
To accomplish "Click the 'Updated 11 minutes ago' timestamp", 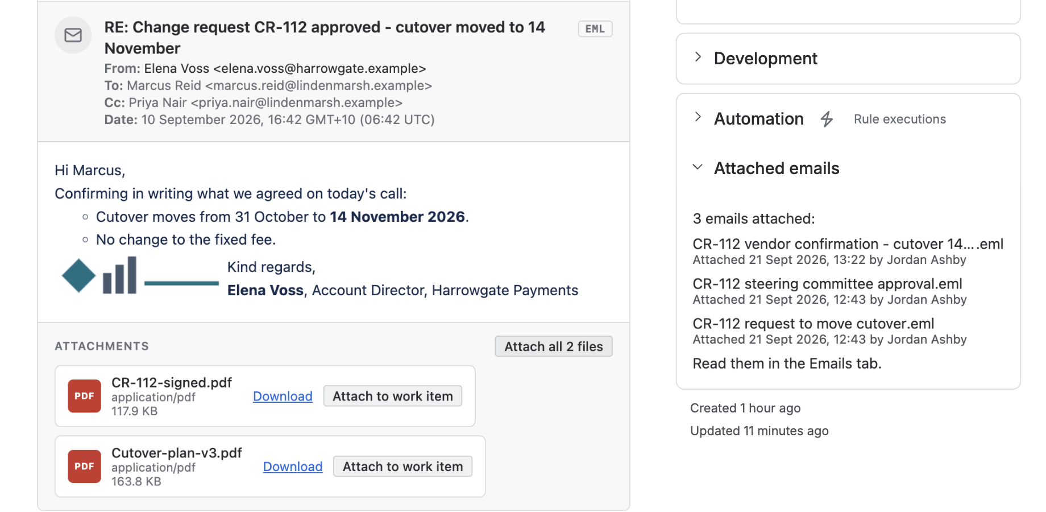I will point(759,431).
